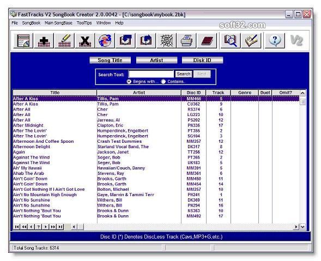Image resolution: width=321 pixels, height=261 pixels.
Task: Click the spider web toolbar icon
Action: [166, 40]
